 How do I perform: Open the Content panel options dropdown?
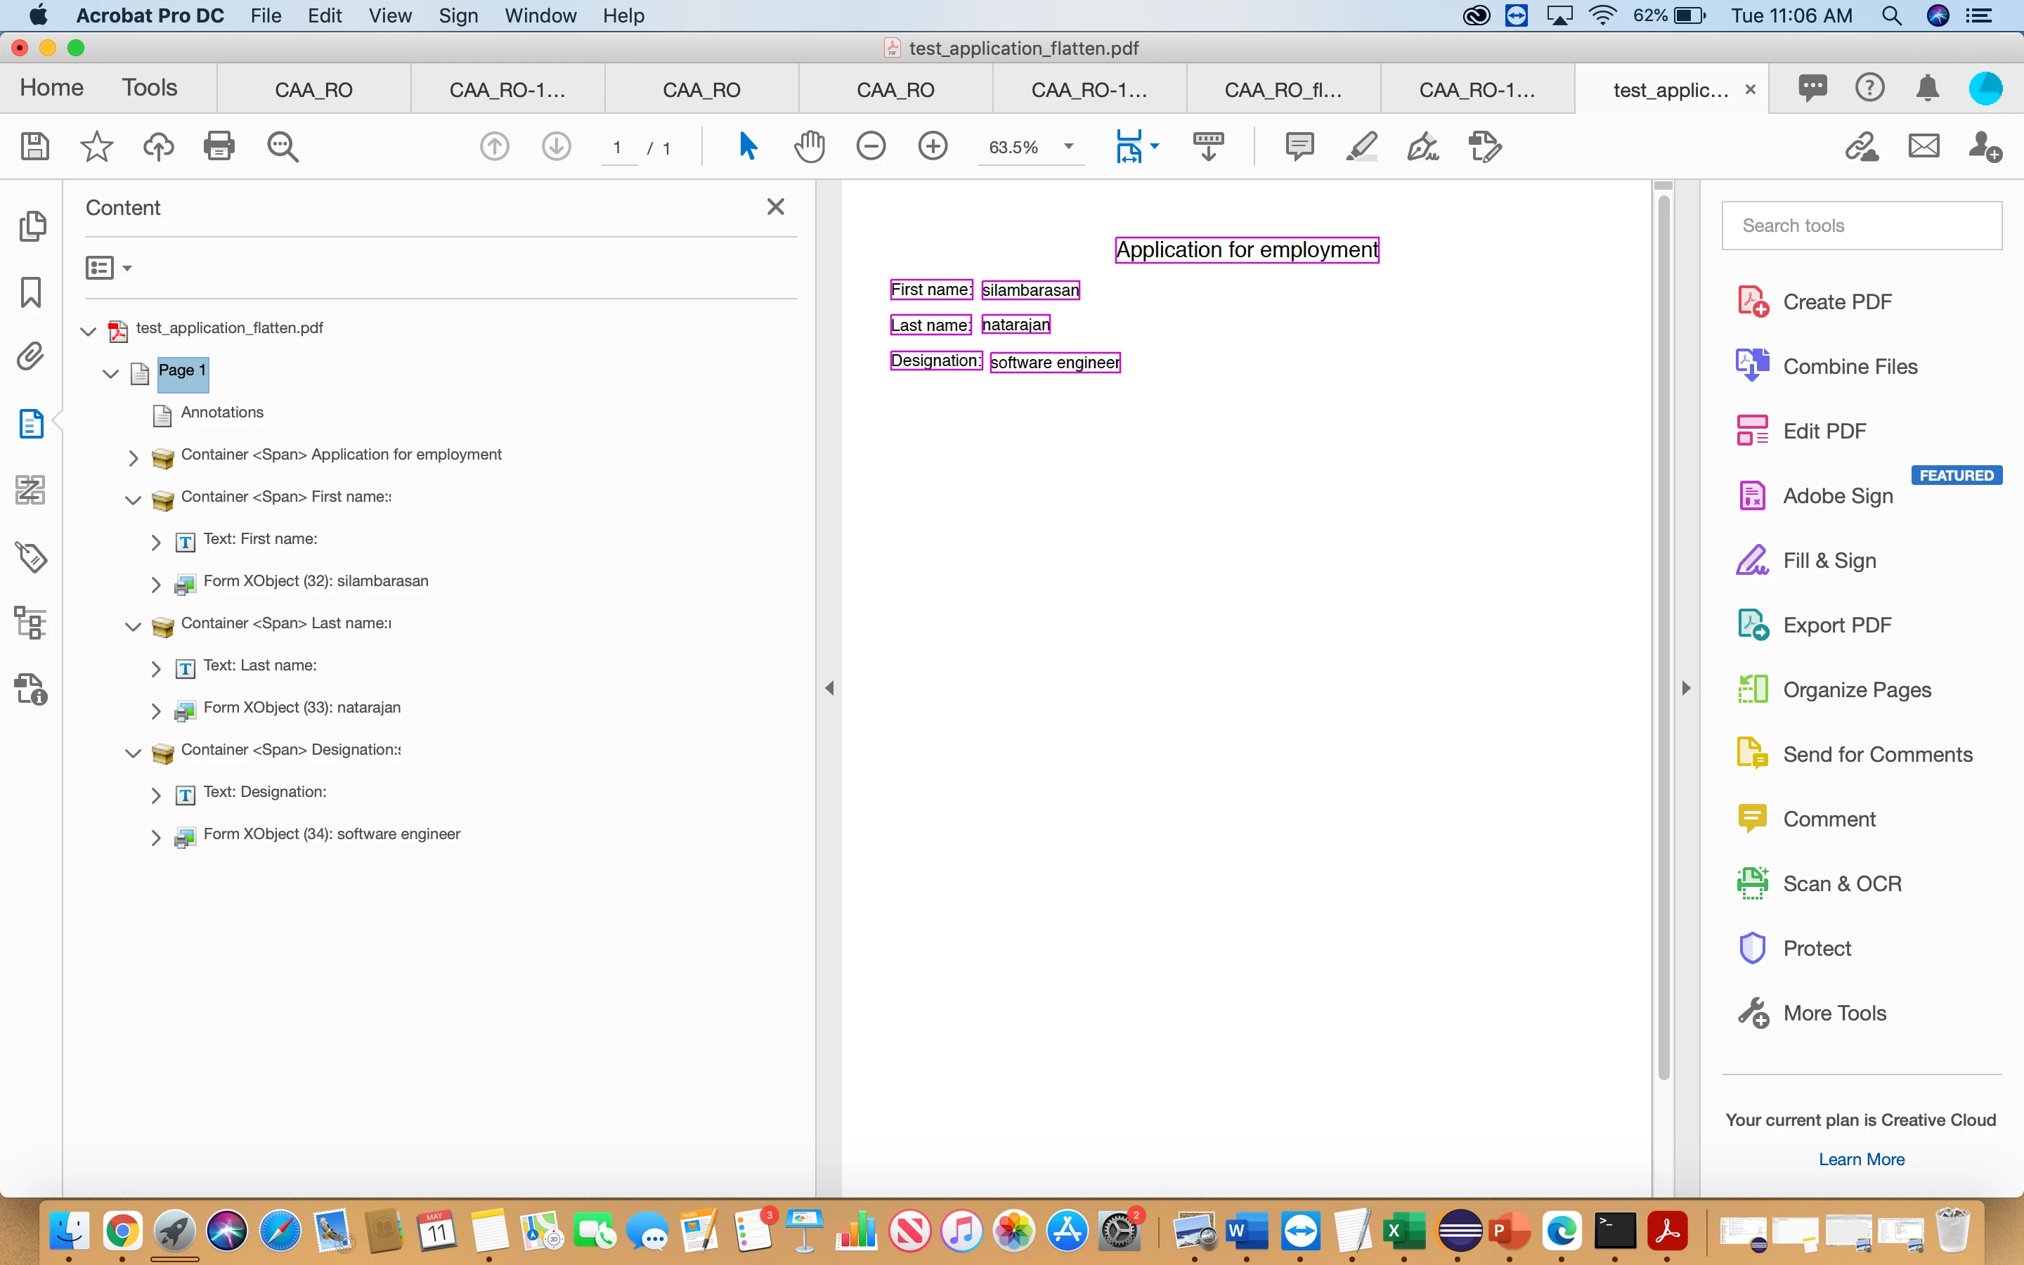[x=109, y=268]
